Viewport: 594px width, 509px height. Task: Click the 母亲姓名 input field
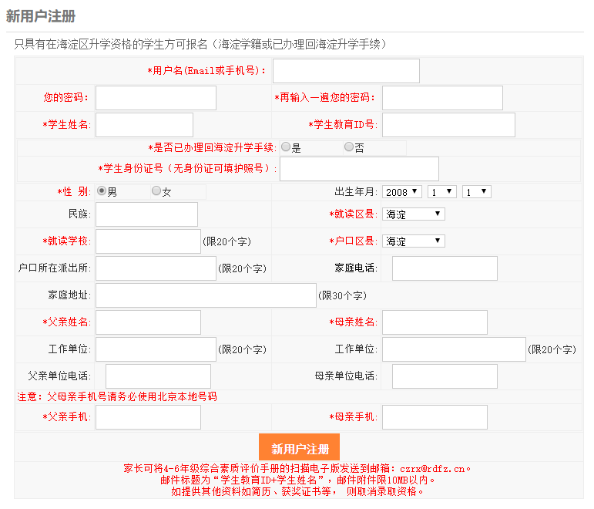[x=435, y=322]
